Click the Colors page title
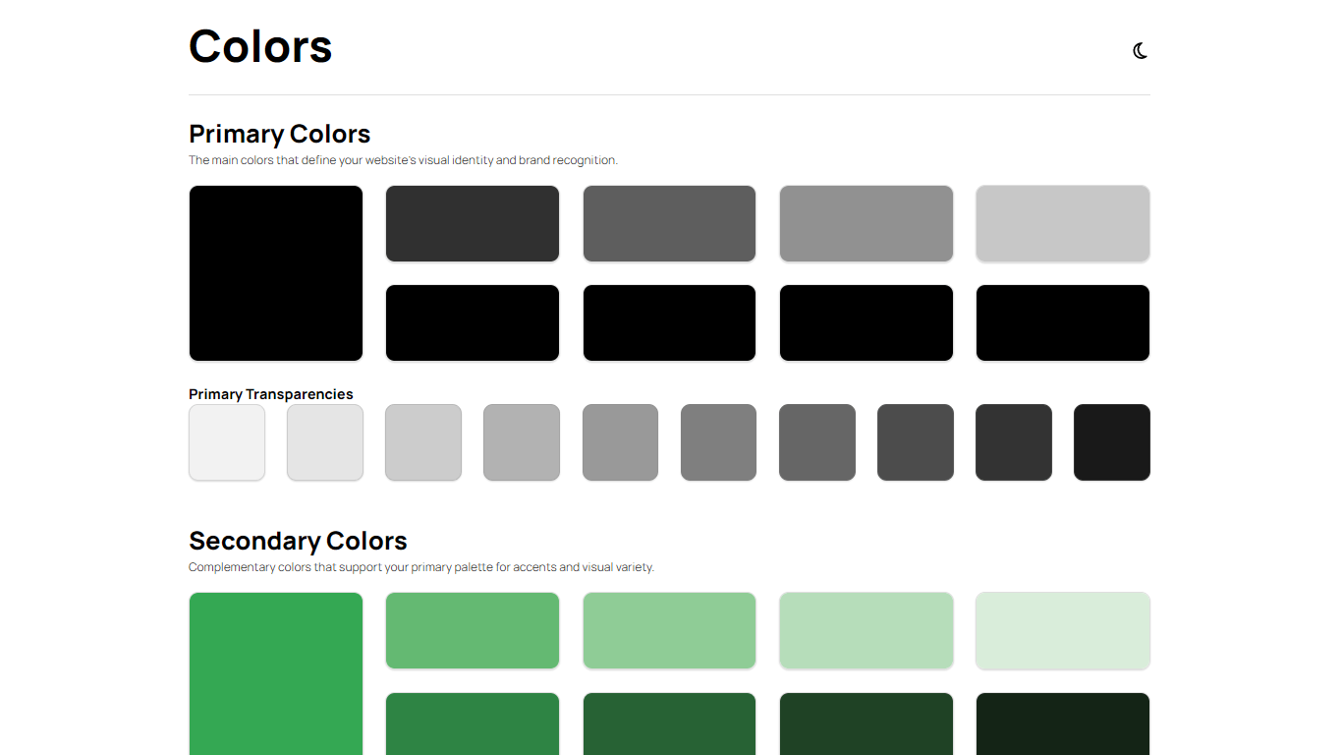The width and height of the screenshot is (1342, 755). click(260, 46)
